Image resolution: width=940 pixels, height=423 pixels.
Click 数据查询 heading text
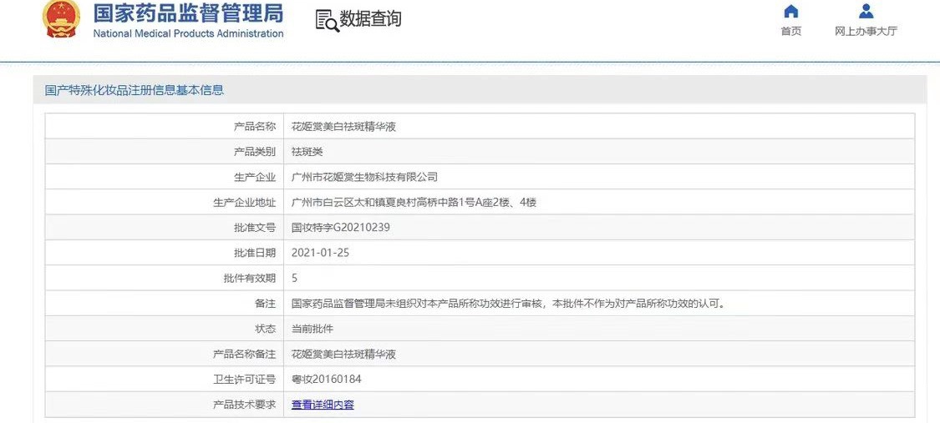point(370,19)
